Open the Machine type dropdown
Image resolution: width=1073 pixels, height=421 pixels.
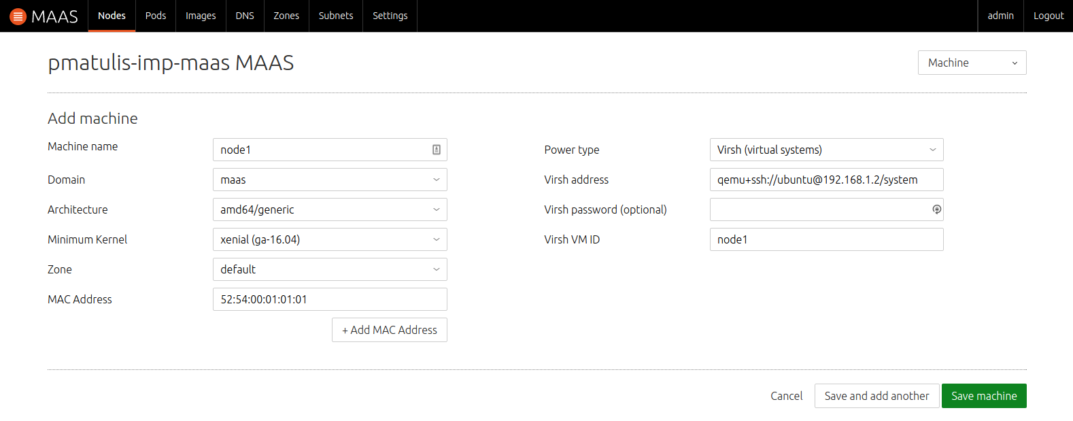[972, 63]
